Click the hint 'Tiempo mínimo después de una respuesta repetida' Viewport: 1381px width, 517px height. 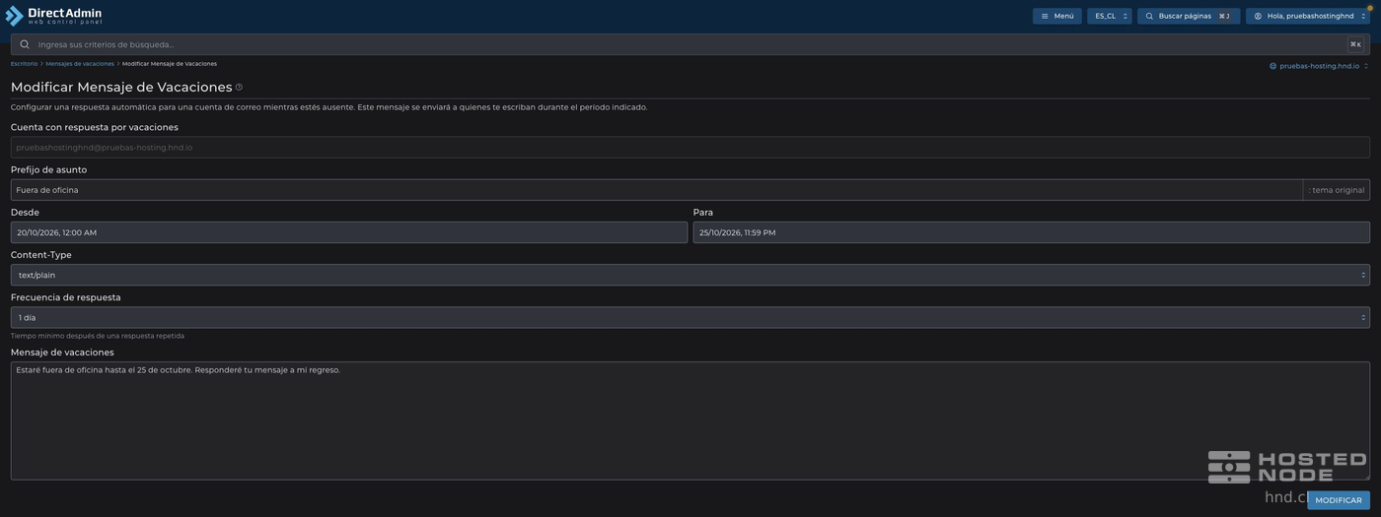click(98, 336)
